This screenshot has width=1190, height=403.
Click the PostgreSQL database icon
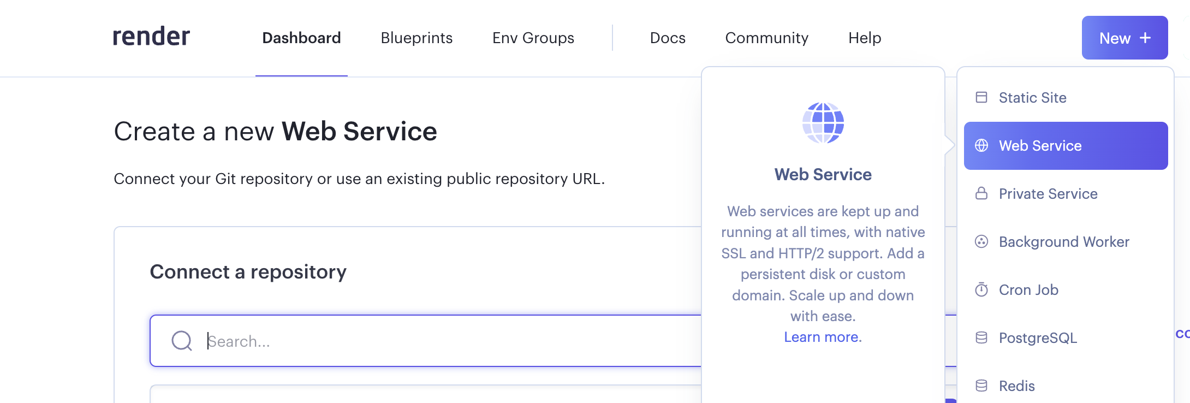tap(981, 338)
